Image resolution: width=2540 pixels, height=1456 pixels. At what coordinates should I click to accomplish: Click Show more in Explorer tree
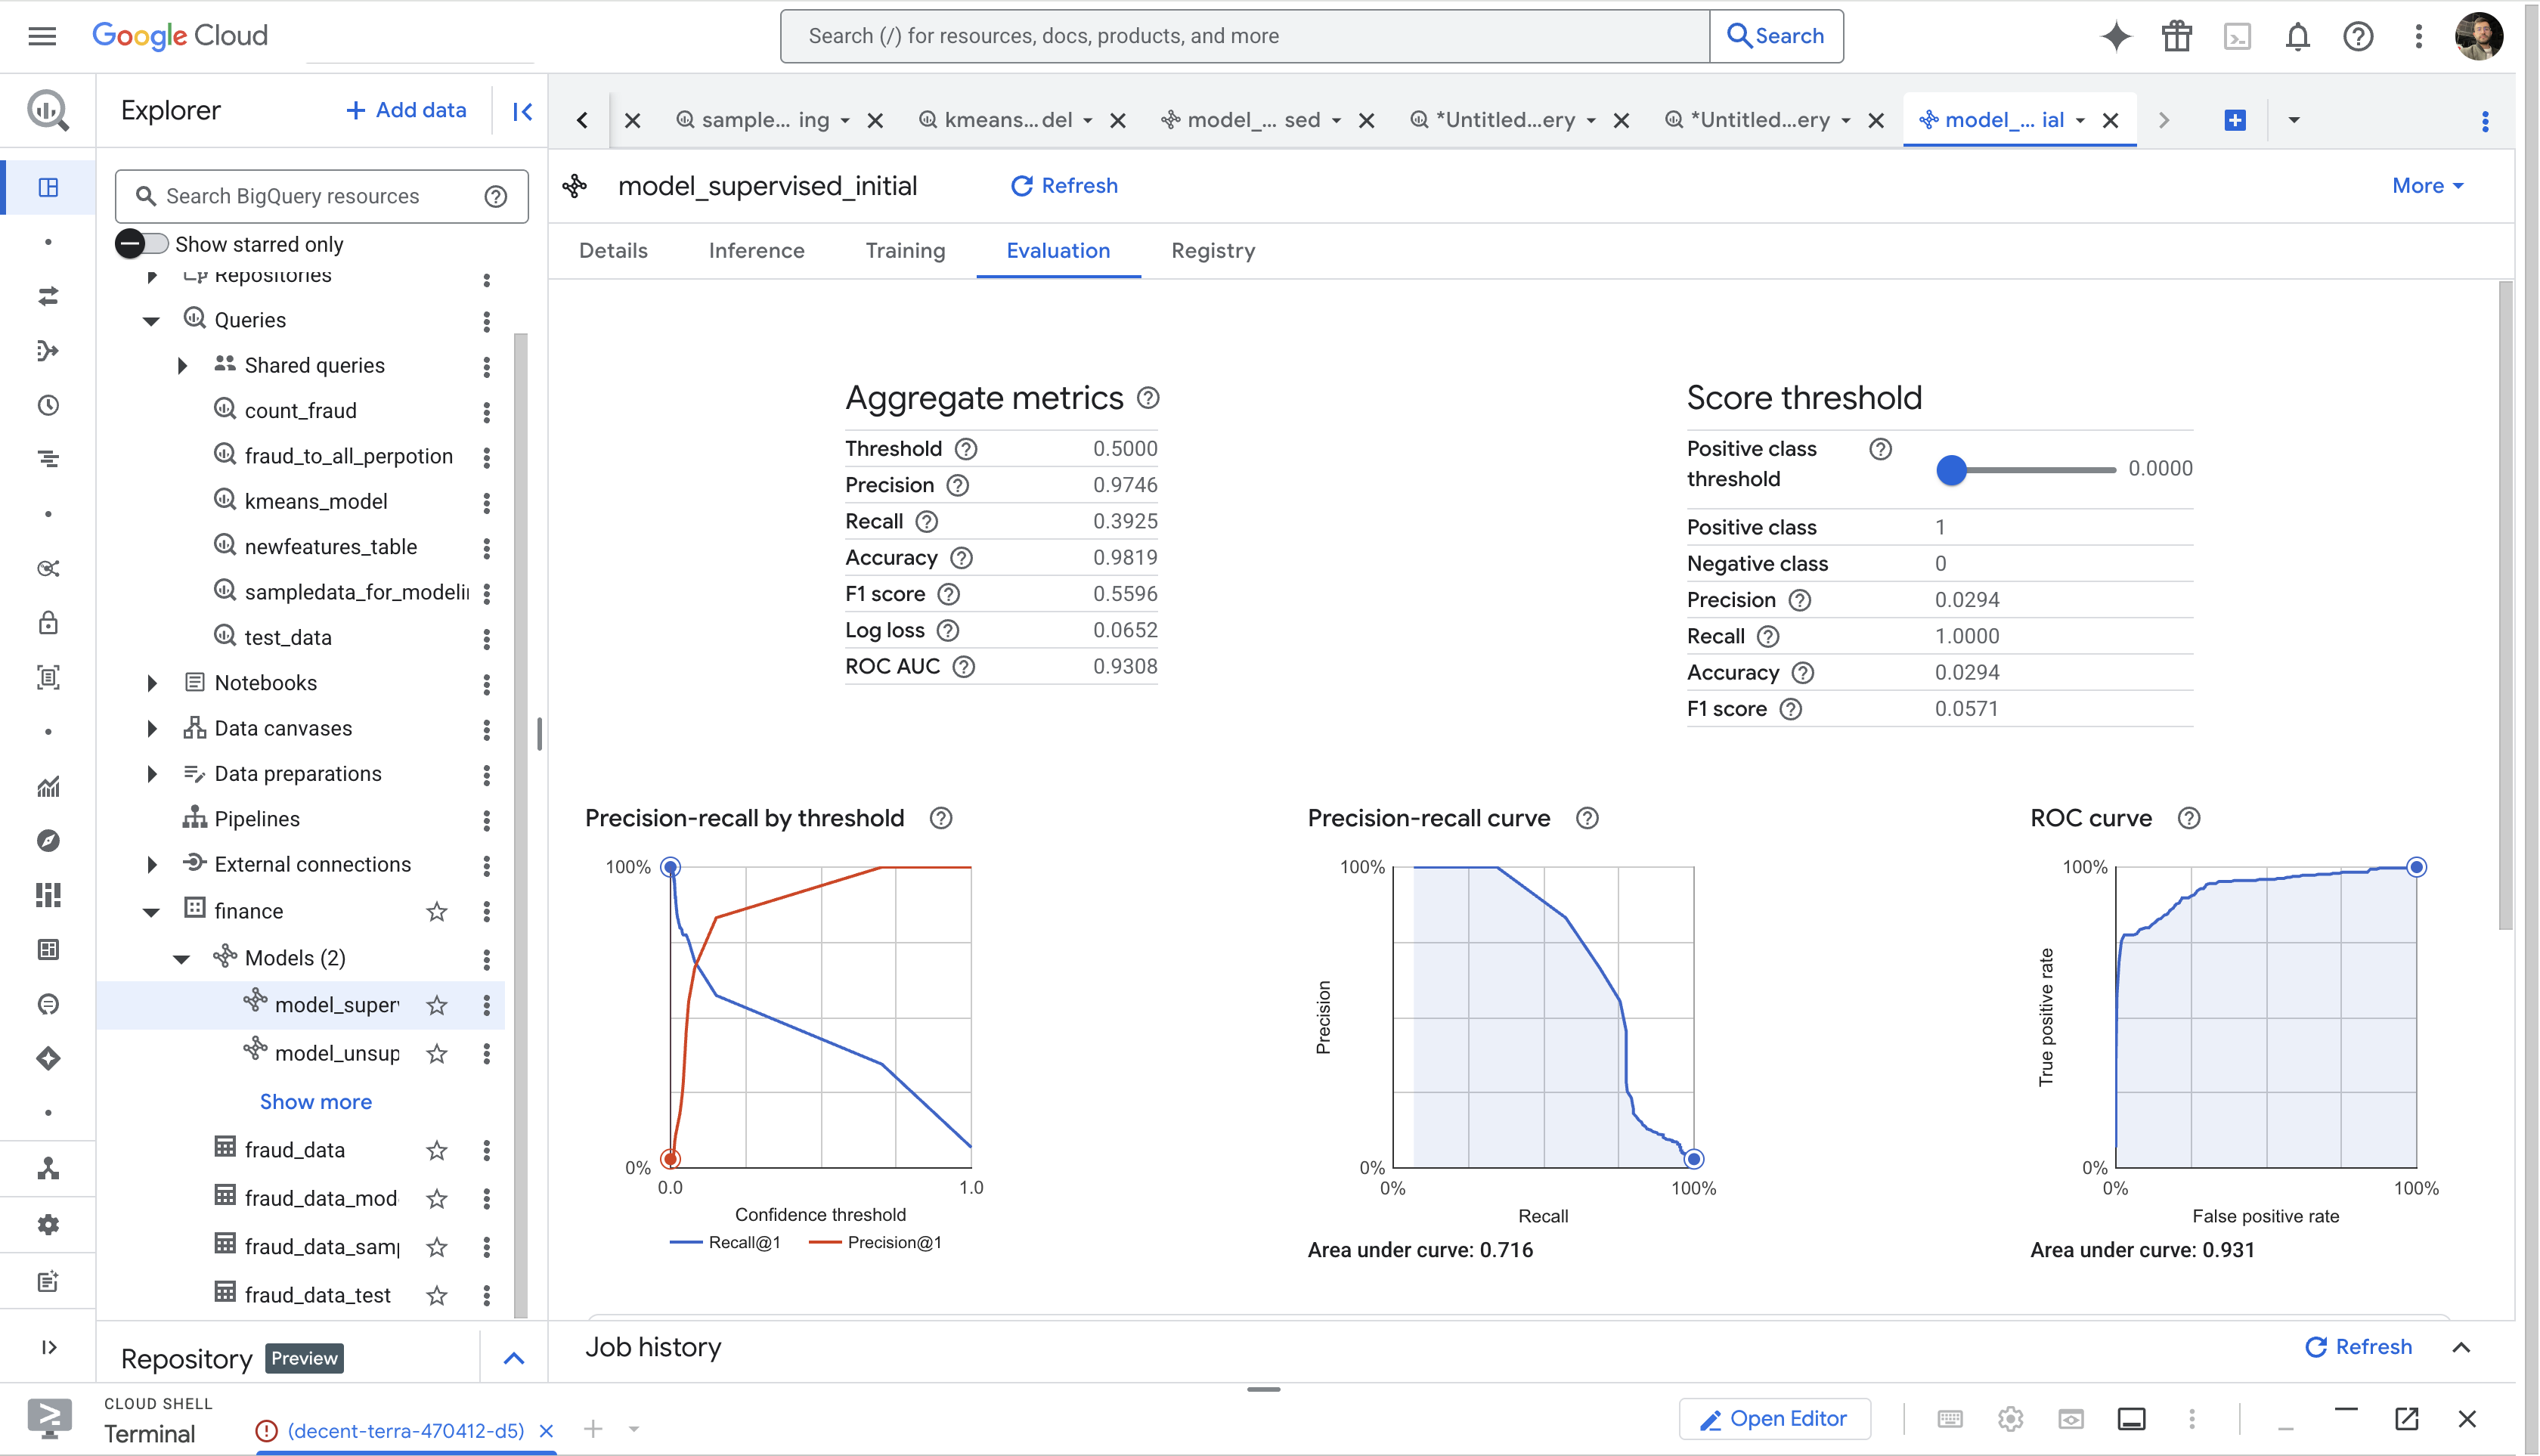pyautogui.click(x=316, y=1102)
